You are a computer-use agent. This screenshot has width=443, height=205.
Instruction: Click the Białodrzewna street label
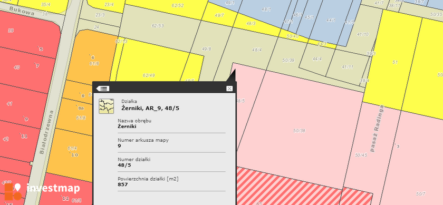(46, 132)
